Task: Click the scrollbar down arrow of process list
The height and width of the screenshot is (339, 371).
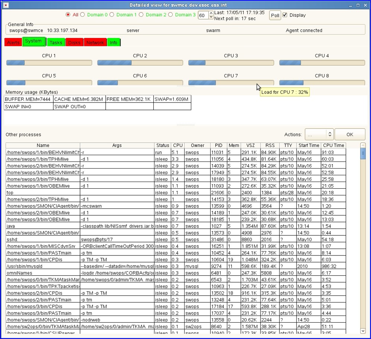Action: click(363, 331)
